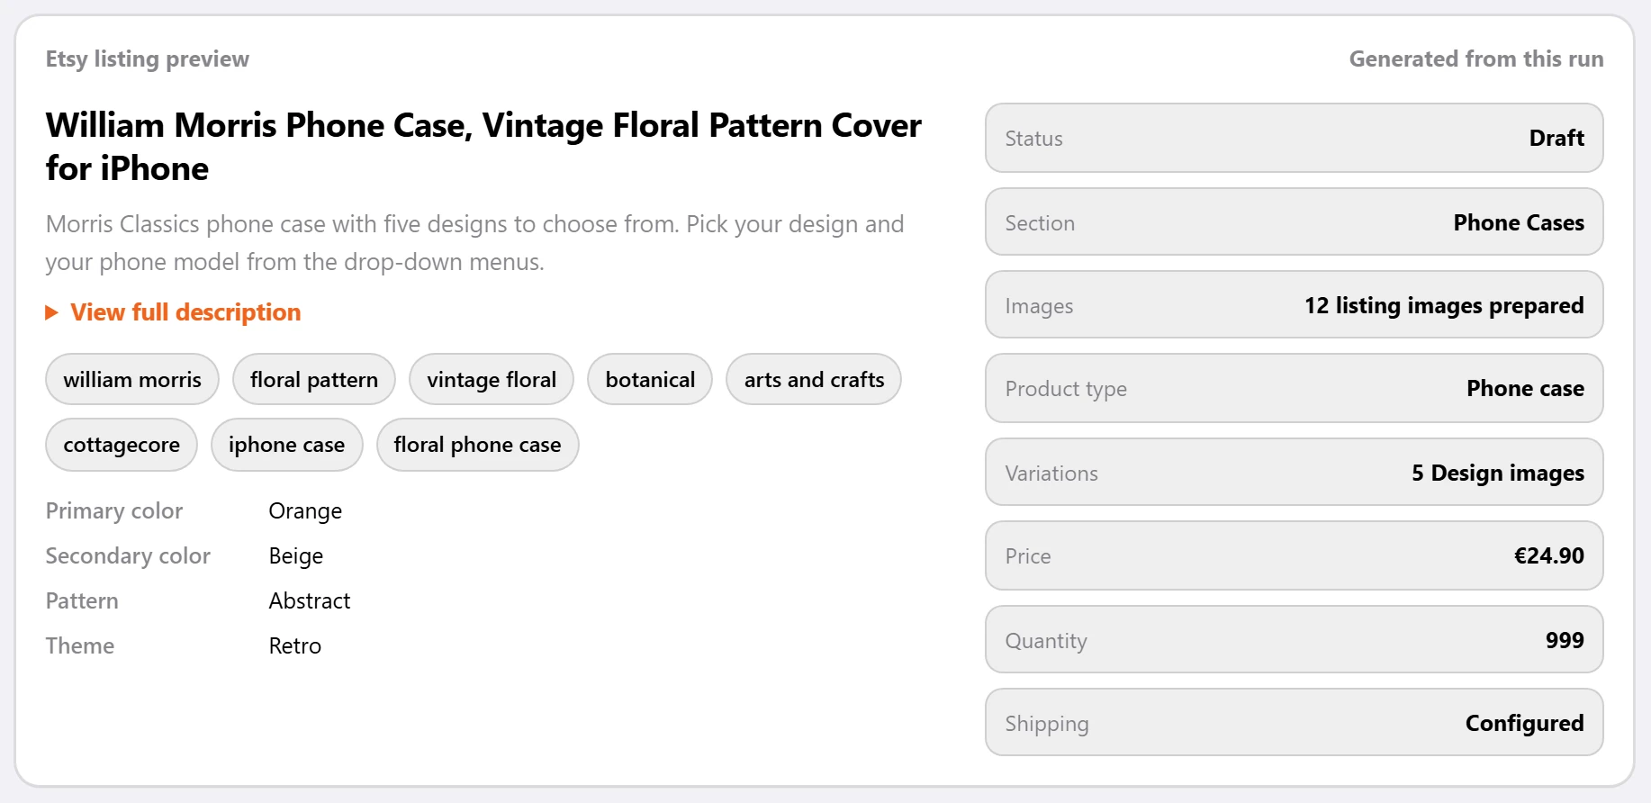Select the floral pattern tag
Viewport: 1651px width, 803px height.
click(314, 379)
